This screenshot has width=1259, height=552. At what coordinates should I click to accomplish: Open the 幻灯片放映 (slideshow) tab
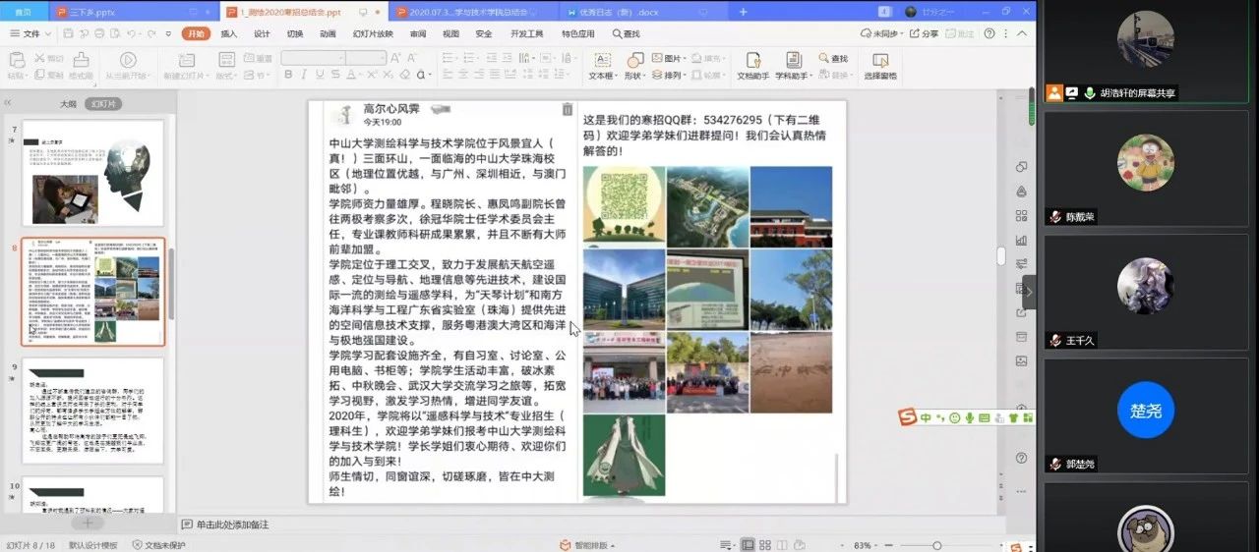[x=372, y=33]
